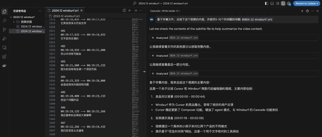The width and height of the screenshot is (322, 137).
Task: Open Analyzed row below 让我继续查看文件的其他部分
Action: [x=234, y=56]
